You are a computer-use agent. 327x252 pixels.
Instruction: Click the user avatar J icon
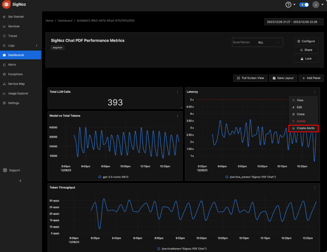[316, 5]
